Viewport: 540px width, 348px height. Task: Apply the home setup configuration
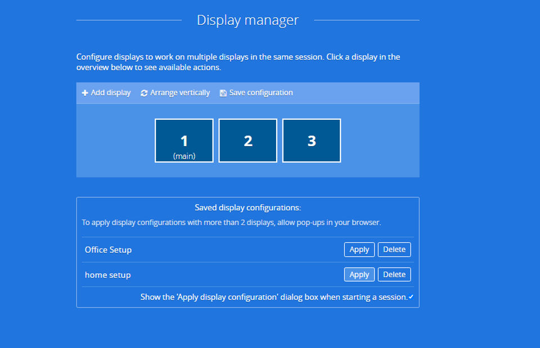tap(359, 275)
